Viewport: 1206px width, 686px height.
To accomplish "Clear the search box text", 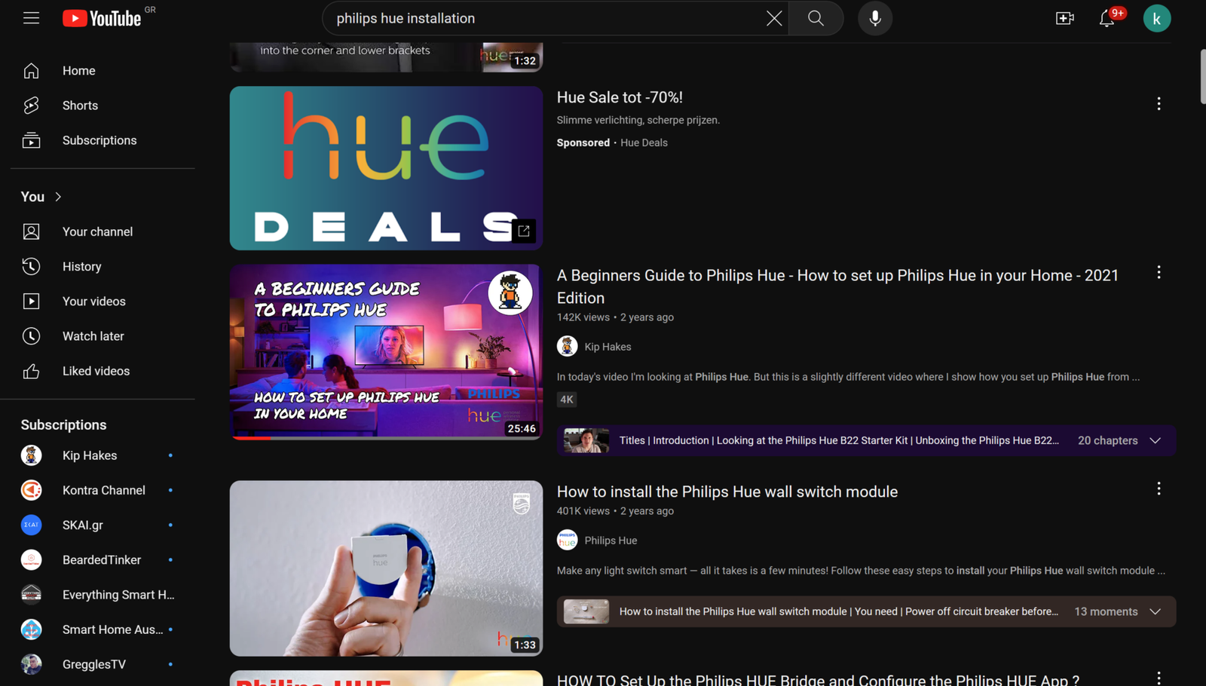I will point(773,18).
